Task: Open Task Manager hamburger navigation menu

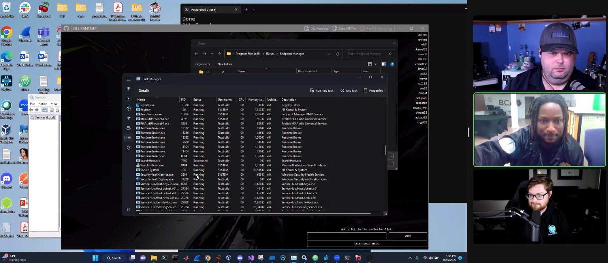Action: tap(128, 79)
